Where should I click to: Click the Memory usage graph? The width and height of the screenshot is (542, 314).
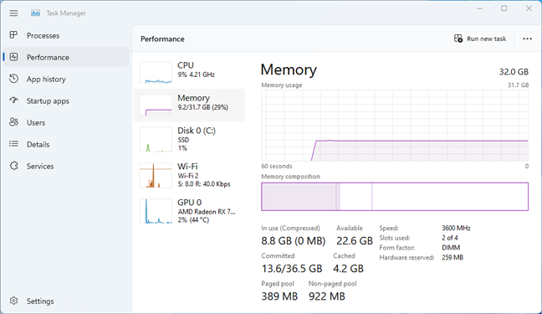pyautogui.click(x=395, y=126)
